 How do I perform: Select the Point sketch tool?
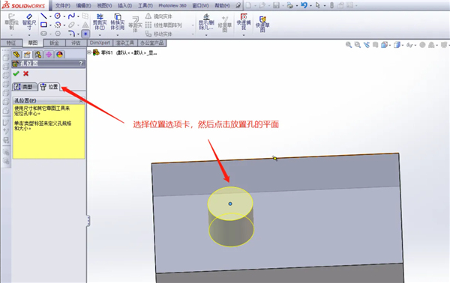[85, 34]
